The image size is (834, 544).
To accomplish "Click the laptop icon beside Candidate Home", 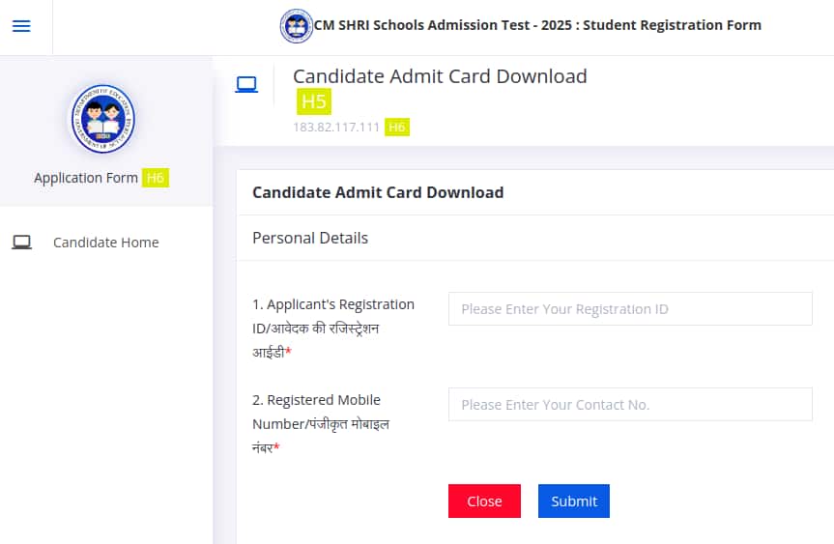I will (22, 243).
